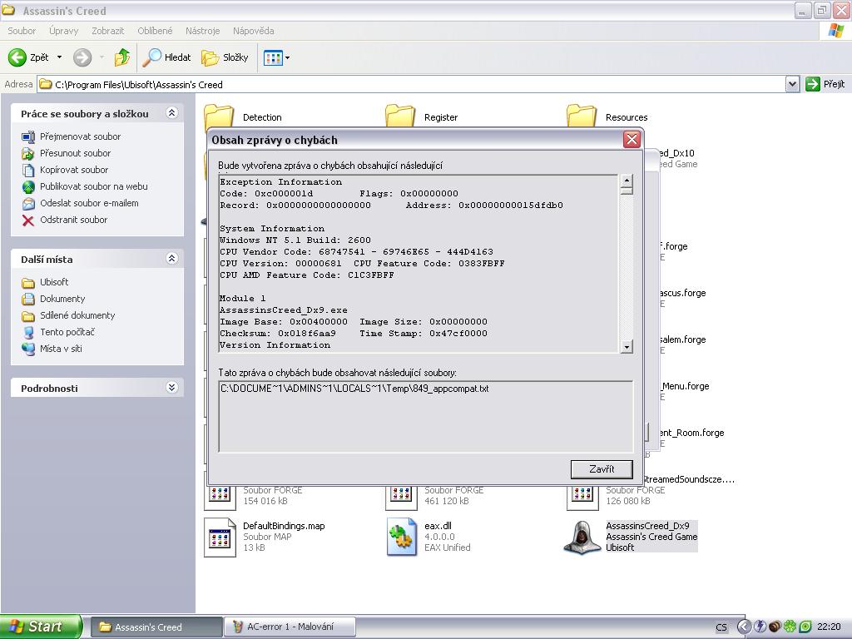Click the Up folder level icon
Image resolution: width=852 pixels, height=639 pixels.
click(x=122, y=57)
